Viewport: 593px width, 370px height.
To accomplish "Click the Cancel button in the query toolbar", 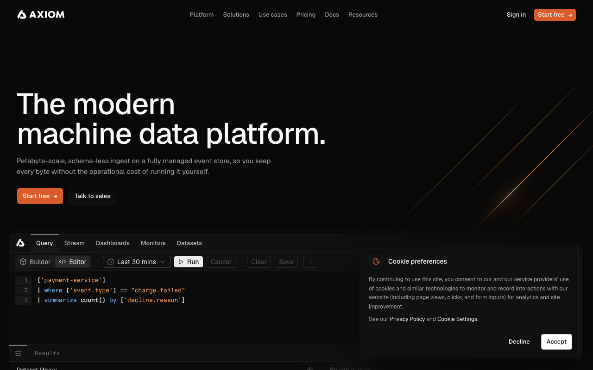I will (x=221, y=262).
